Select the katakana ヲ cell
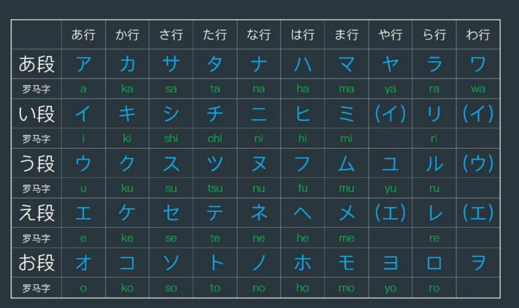Screen dimensions: 519x308 point(478,263)
